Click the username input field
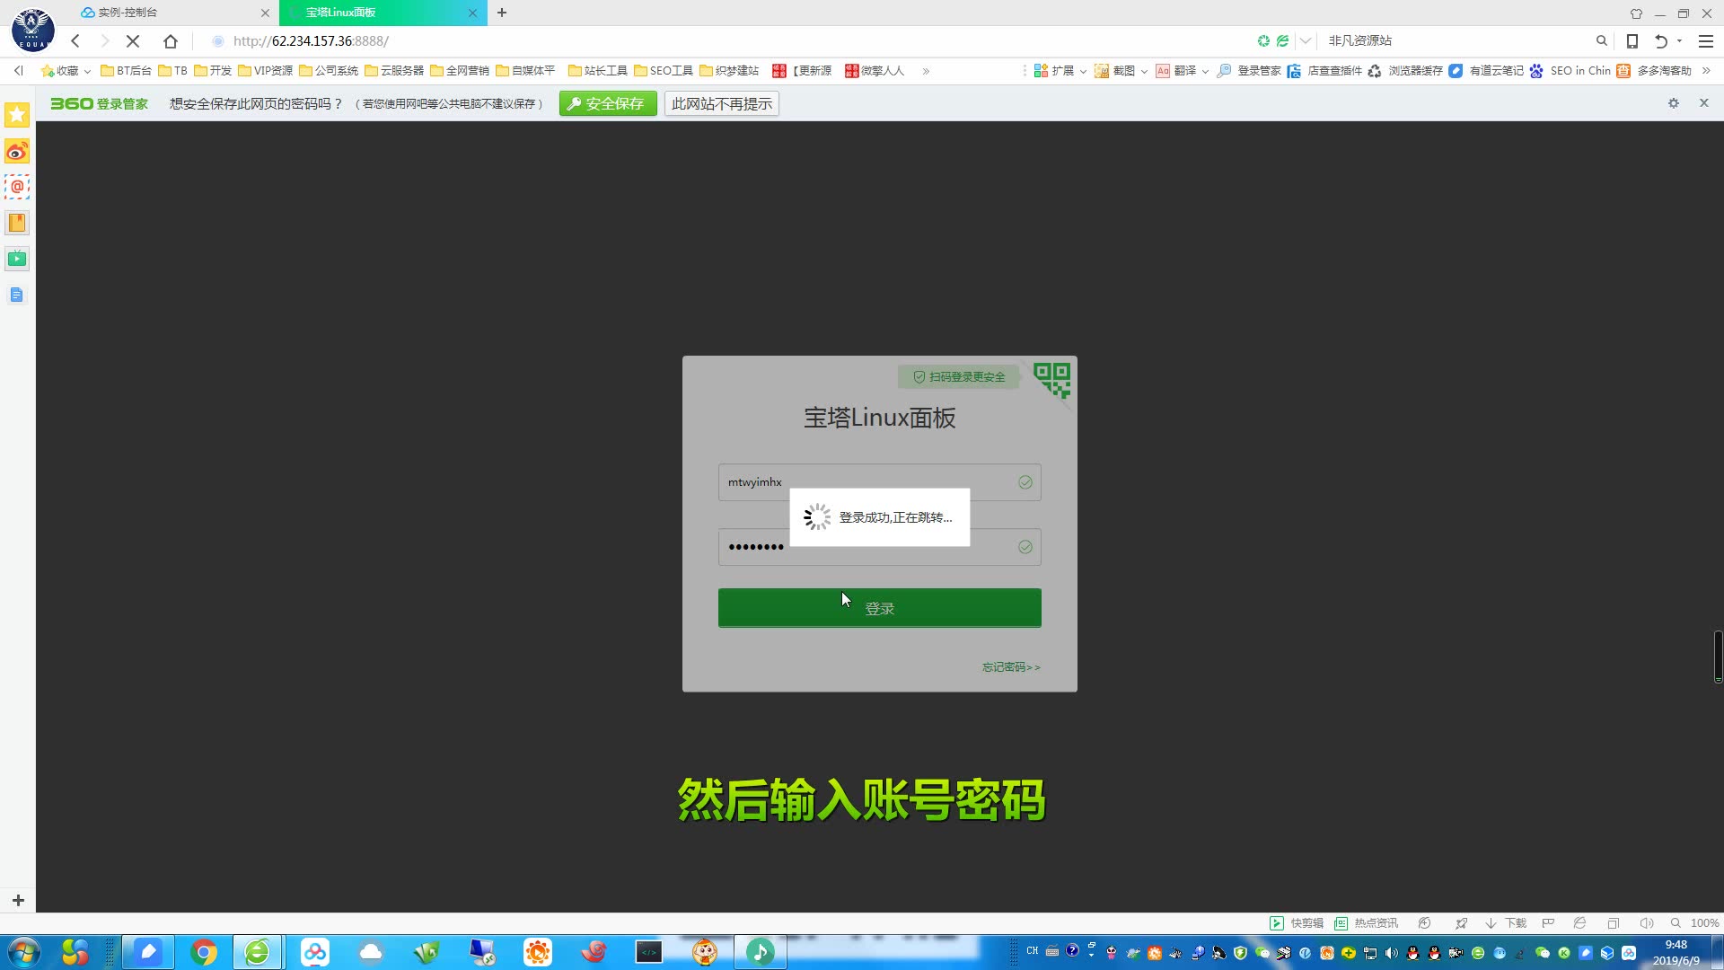The image size is (1724, 970). coord(878,482)
